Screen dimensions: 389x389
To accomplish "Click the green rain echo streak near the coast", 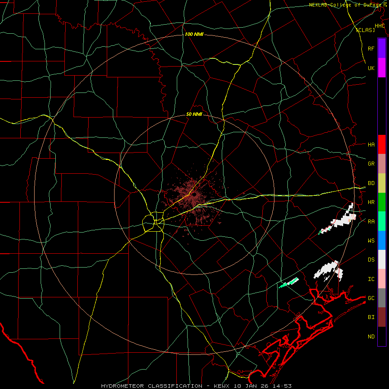I will click(289, 283).
